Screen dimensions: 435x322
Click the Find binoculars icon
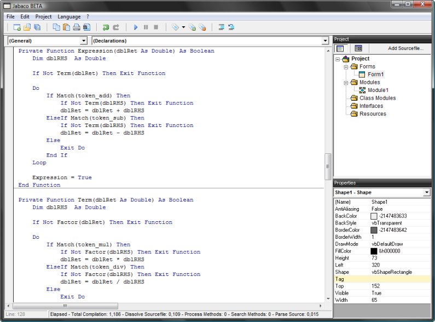point(86,27)
